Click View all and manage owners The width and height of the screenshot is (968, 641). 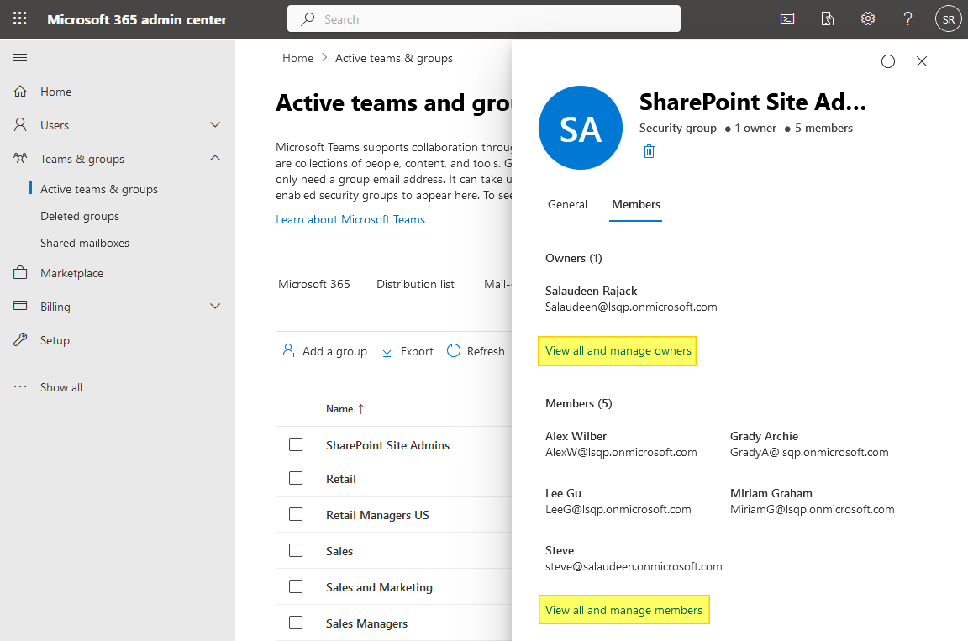pos(617,350)
